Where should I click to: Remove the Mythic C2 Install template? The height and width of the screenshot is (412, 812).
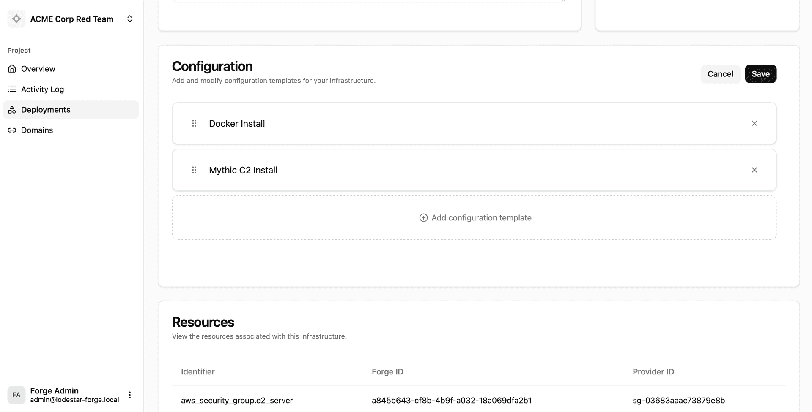[x=754, y=170]
